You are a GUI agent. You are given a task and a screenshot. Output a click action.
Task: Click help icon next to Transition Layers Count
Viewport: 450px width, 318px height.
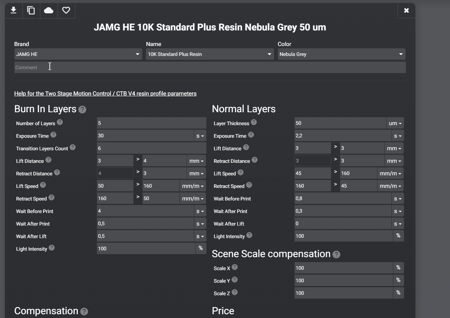click(x=73, y=147)
